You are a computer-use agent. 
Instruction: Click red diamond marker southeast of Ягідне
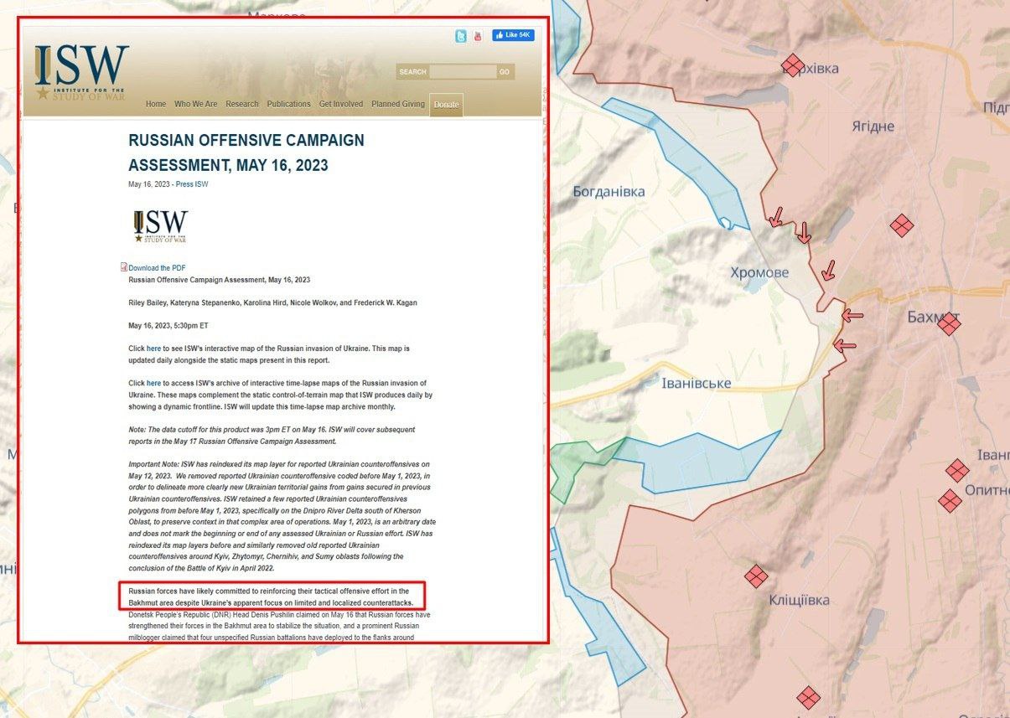[x=902, y=225]
